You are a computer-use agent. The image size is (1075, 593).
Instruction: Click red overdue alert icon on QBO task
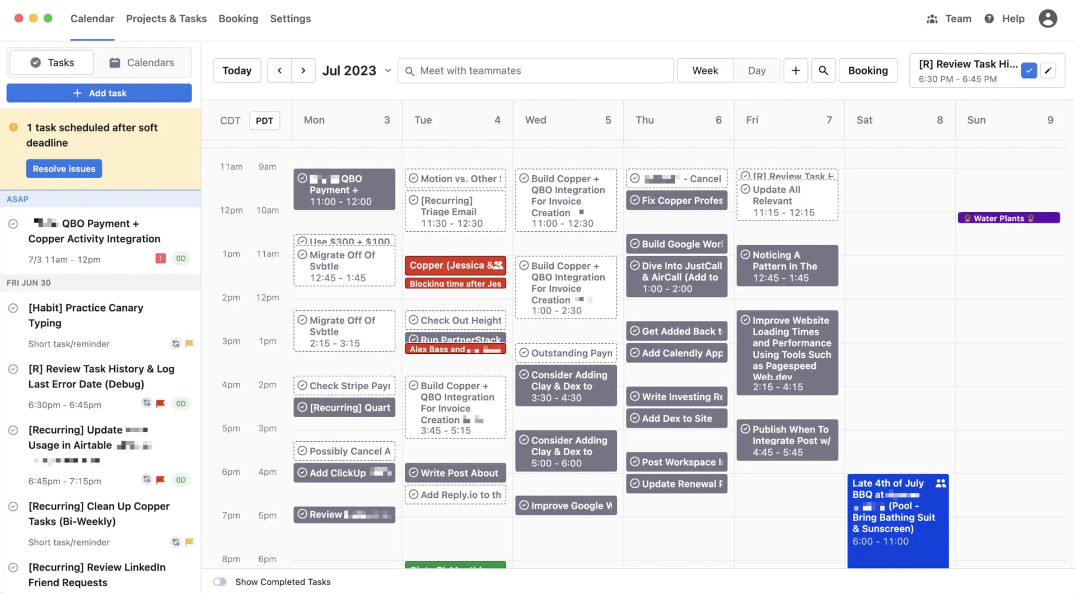161,258
